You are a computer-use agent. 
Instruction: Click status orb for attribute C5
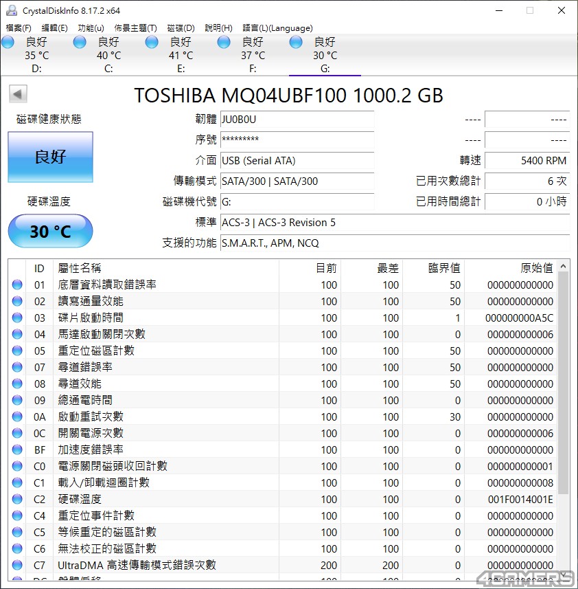pyautogui.click(x=17, y=533)
